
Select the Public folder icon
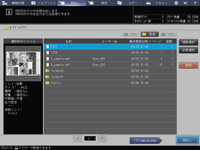(47, 83)
